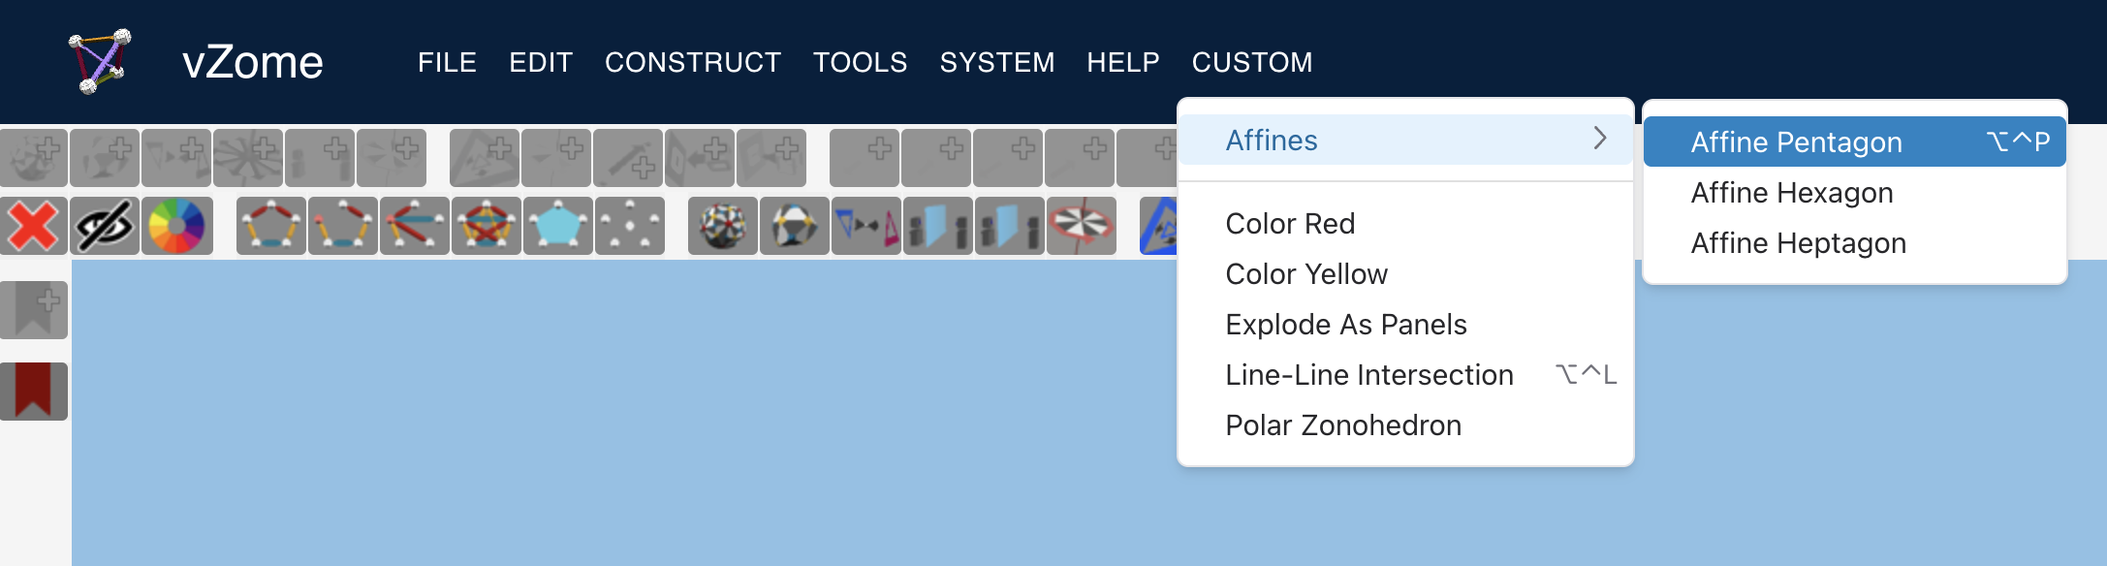Click the dark red bookmark icon
This screenshot has height=566, width=2107.
pos(34,391)
